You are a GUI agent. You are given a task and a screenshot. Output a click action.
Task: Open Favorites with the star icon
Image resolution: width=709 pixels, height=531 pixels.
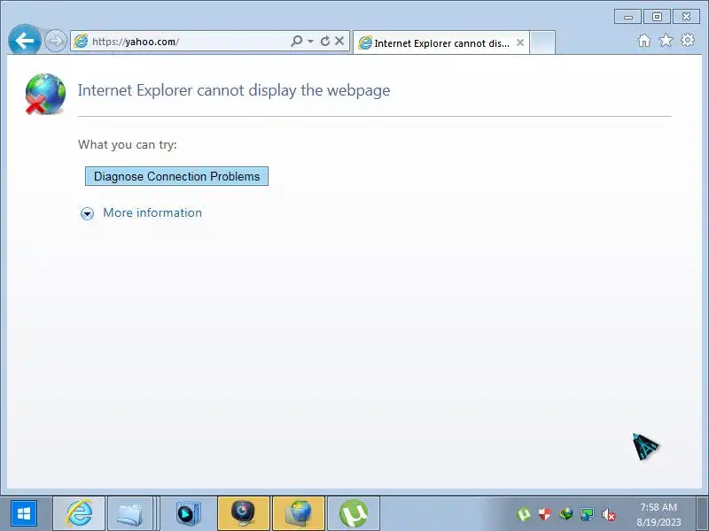[x=666, y=41]
